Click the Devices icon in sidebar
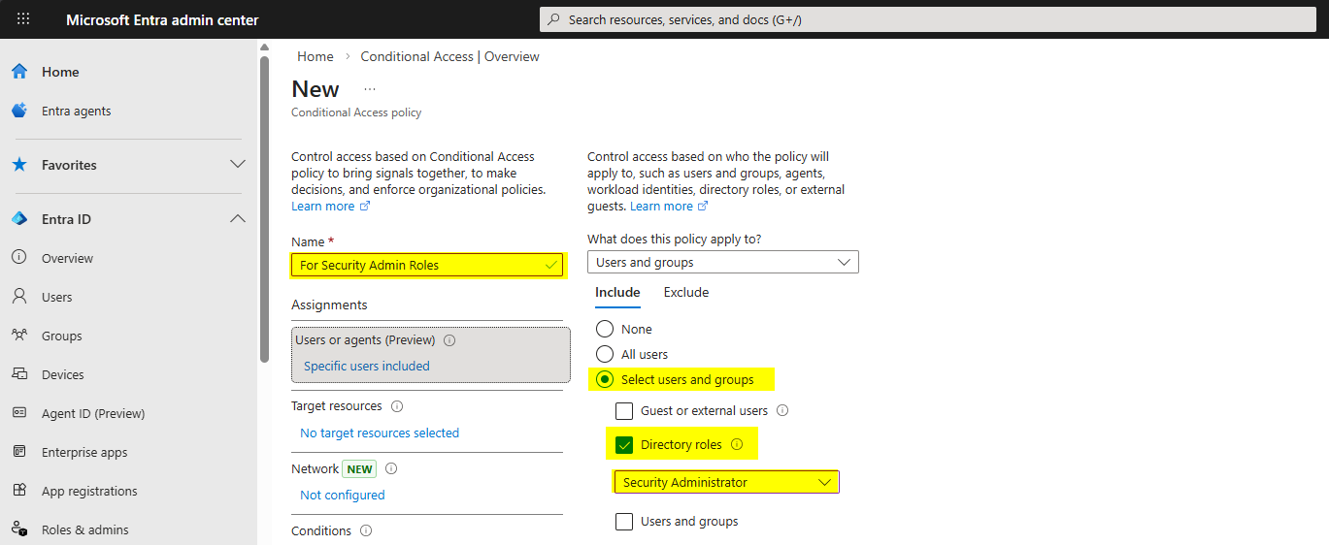1329x545 pixels. pyautogui.click(x=19, y=374)
